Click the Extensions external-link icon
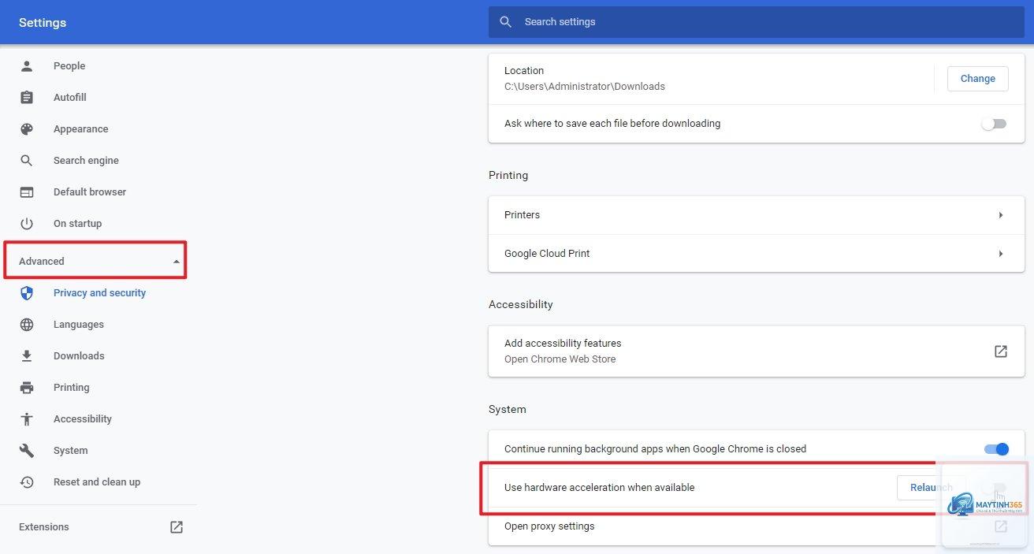 [x=177, y=527]
